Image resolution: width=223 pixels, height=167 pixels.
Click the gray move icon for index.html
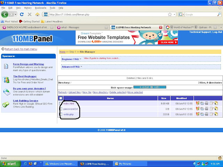coord(206,103)
